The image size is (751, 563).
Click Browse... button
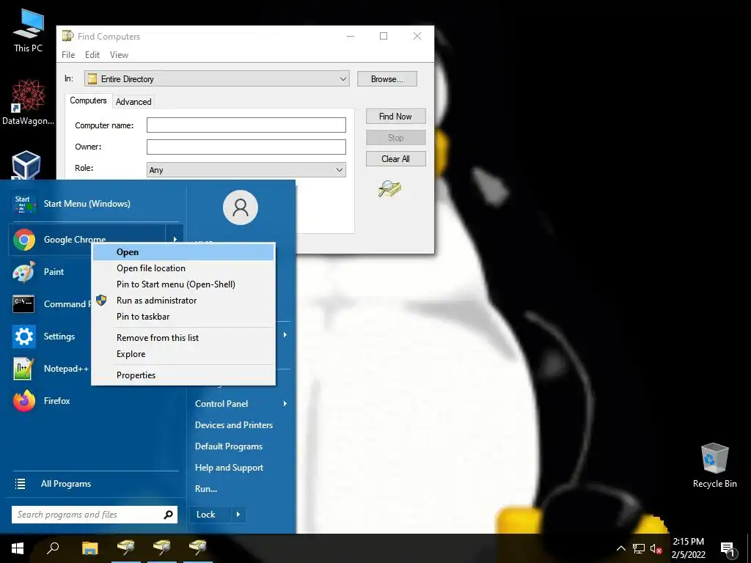click(387, 79)
